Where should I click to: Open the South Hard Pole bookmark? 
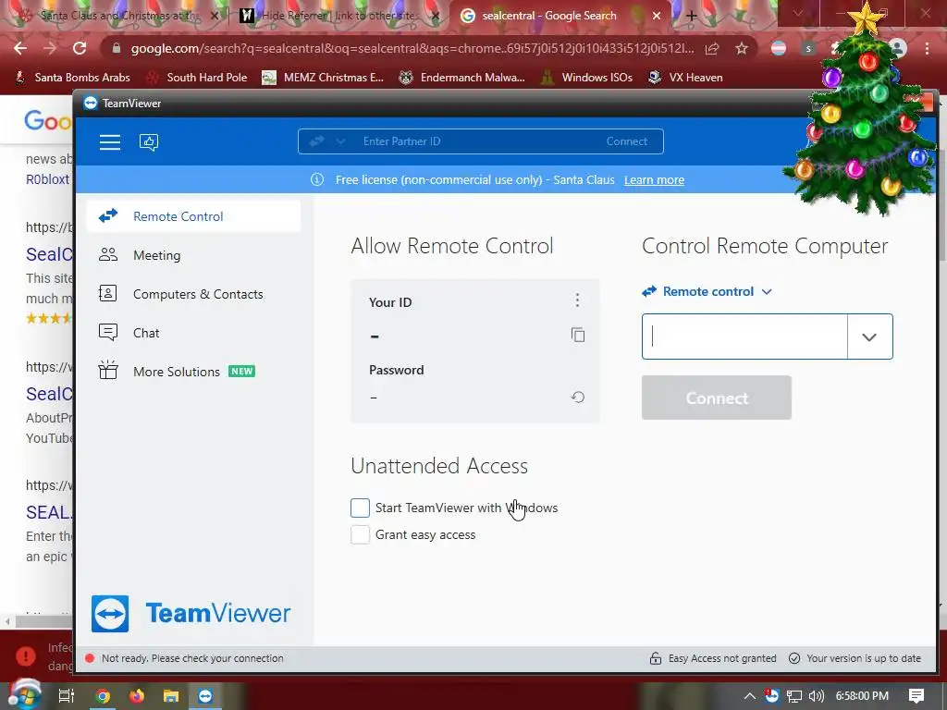[198, 78]
